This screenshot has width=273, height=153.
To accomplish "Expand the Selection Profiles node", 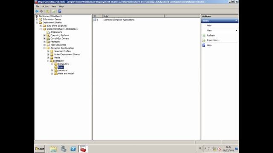I will [x=48, y=51].
